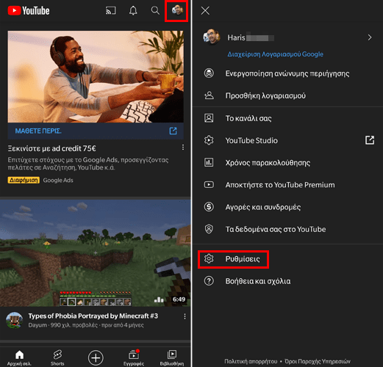Click the help question mark icon
This screenshot has width=383, height=367.
(209, 281)
